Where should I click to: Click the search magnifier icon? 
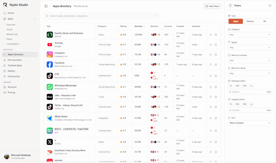point(47,16)
